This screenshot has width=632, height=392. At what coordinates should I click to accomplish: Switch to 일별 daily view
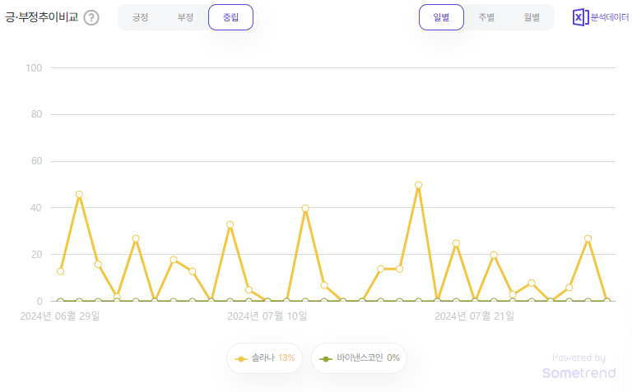point(441,17)
